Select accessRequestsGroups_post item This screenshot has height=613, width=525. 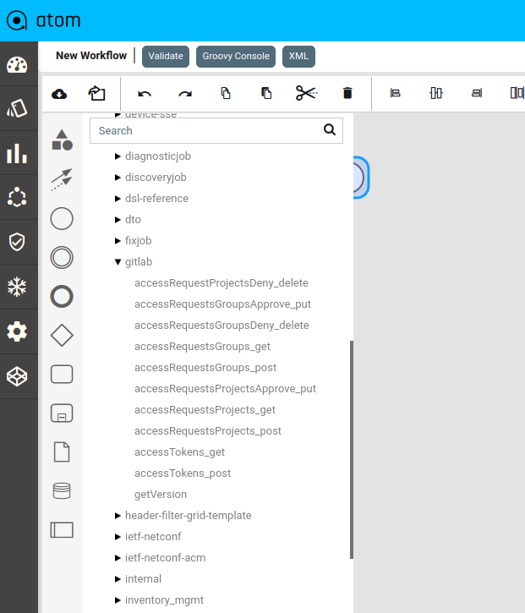205,368
